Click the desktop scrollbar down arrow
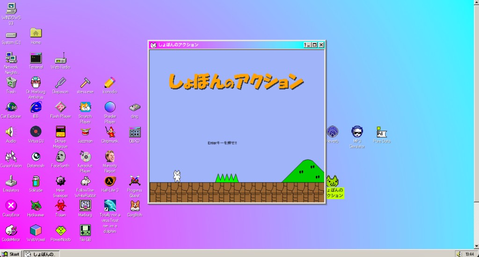Screen dimensions: 479x257 (x=477, y=246)
